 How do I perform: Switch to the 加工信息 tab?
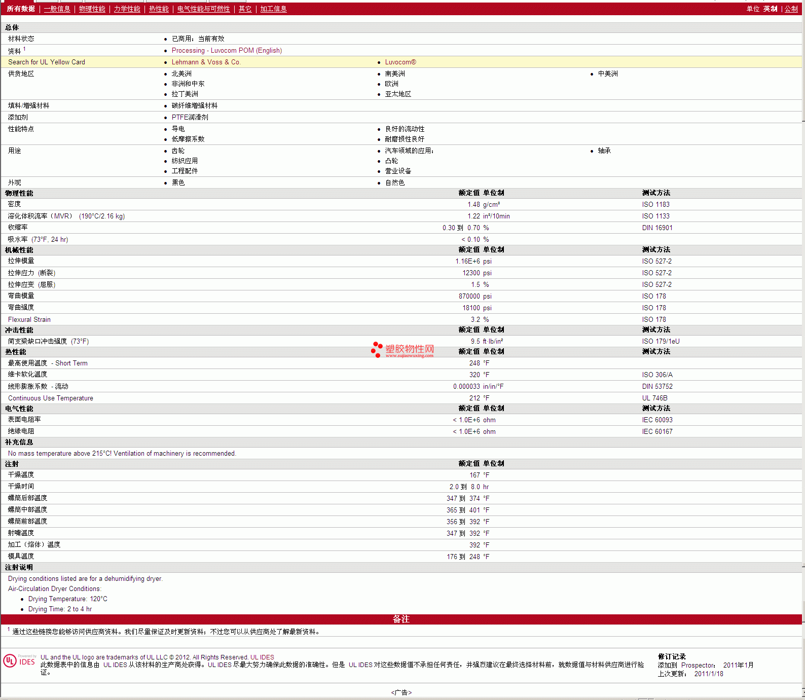click(273, 9)
